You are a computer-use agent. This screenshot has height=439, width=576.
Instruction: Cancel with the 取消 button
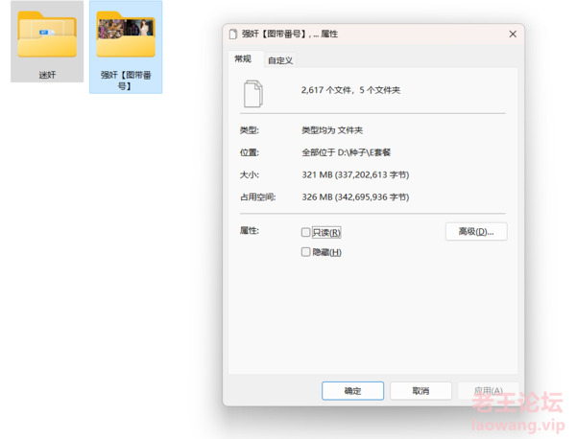(x=420, y=390)
